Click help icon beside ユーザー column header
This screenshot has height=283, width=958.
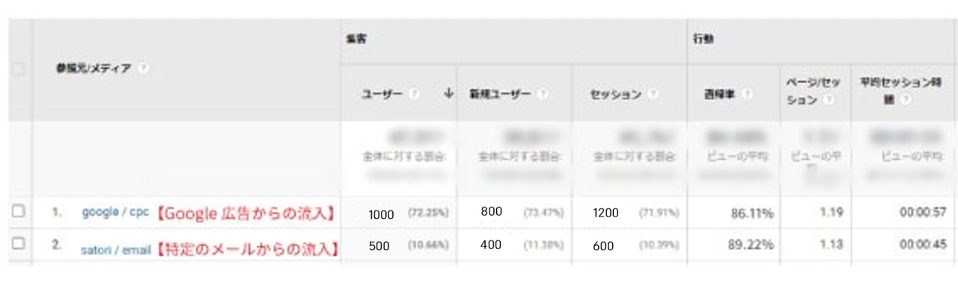(414, 94)
